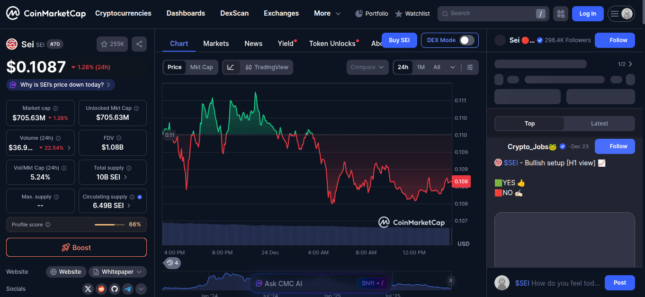645x297 pixels.
Task: Open the Compare dropdown
Action: (x=367, y=67)
